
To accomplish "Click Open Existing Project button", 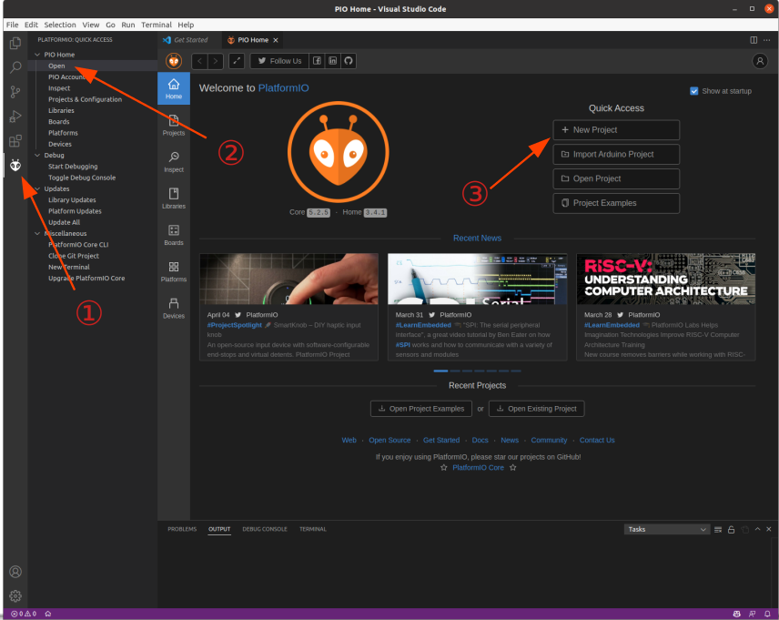I will (537, 409).
